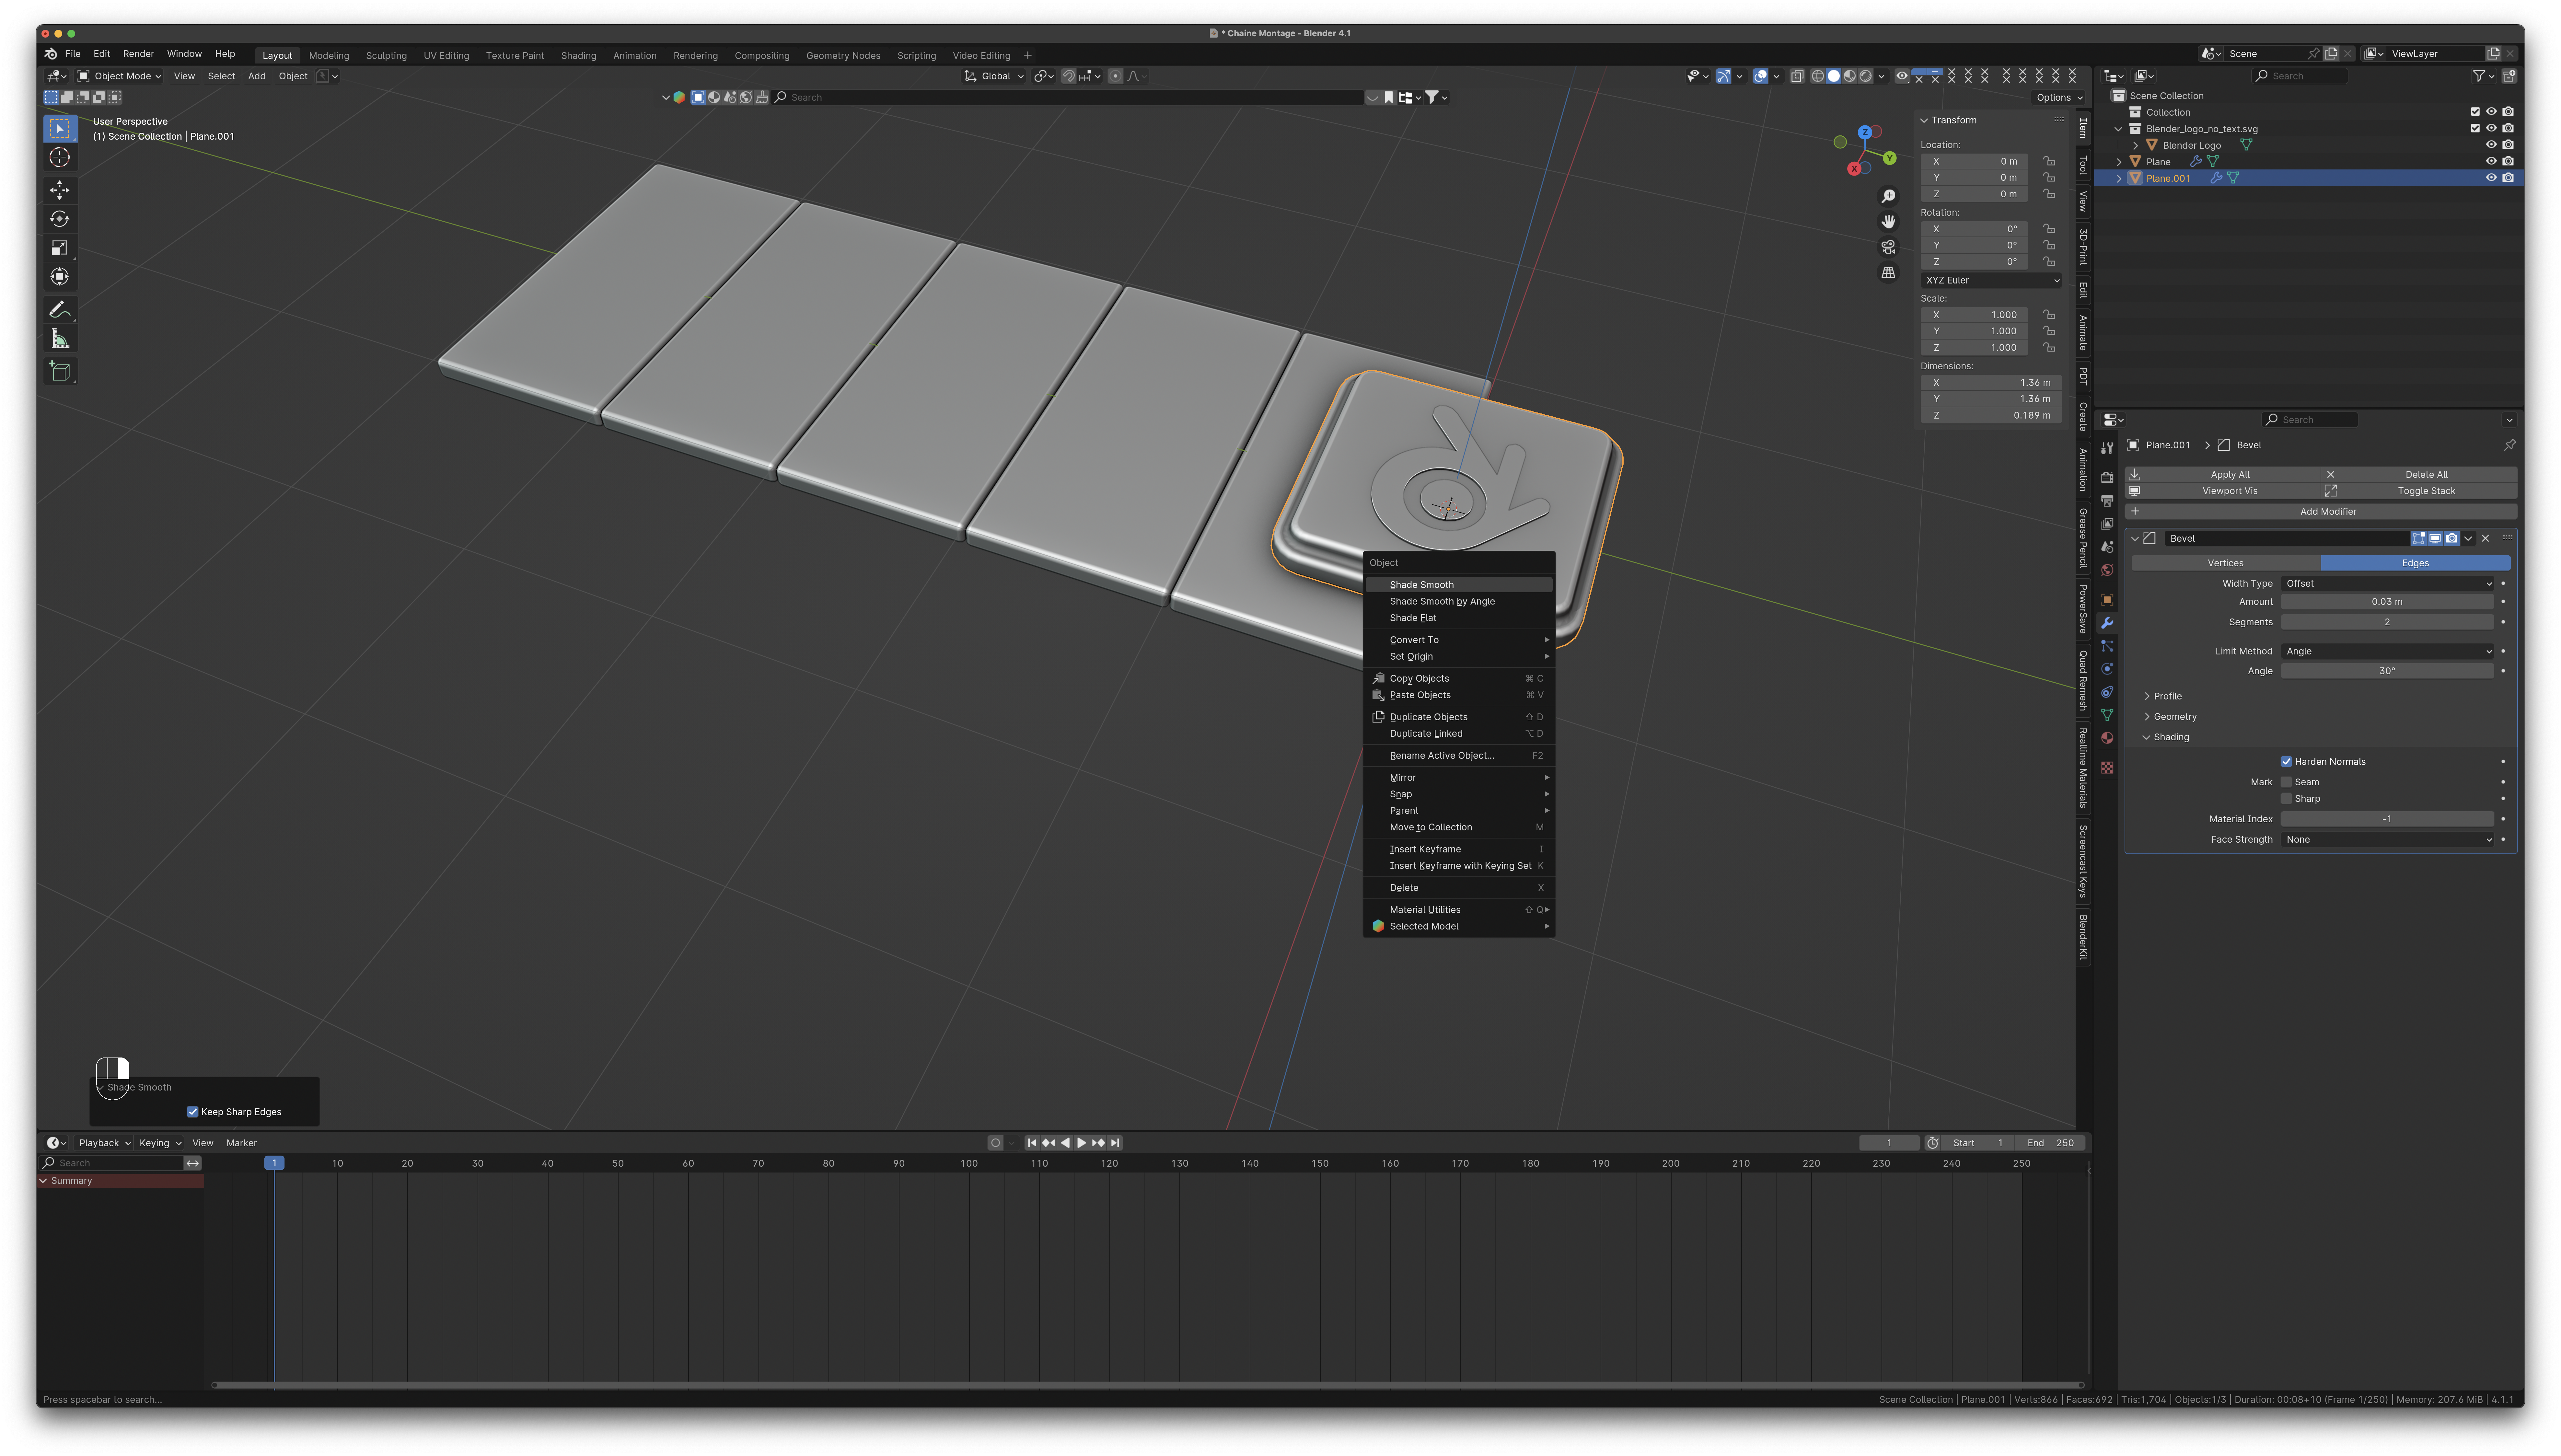Image resolution: width=2561 pixels, height=1456 pixels.
Task: Select the Annotate pencil tool
Action: coord(60,310)
